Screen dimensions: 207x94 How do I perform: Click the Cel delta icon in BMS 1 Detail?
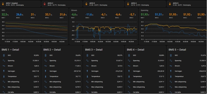(x=4, y=92)
